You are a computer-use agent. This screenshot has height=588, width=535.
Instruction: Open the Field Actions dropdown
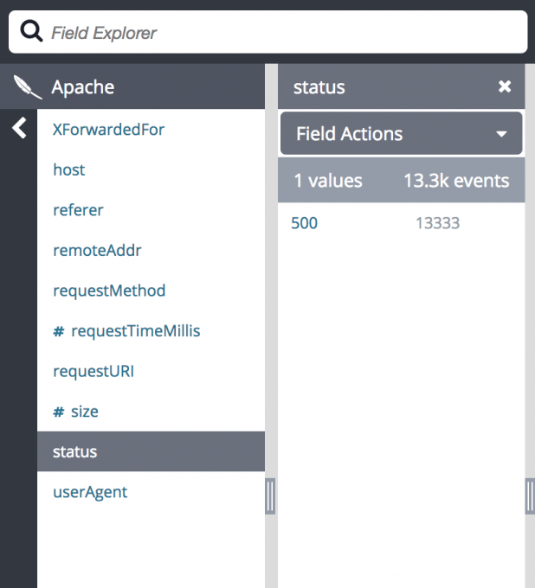[401, 134]
